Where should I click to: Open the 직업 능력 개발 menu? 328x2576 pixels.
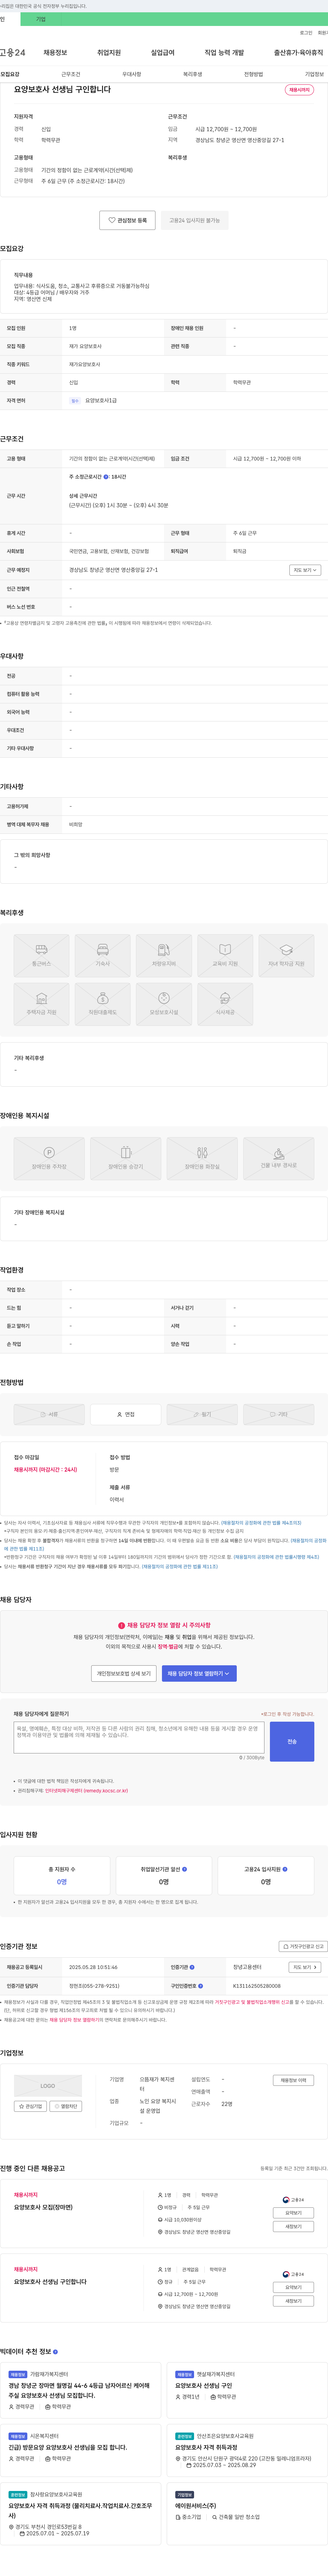pyautogui.click(x=224, y=53)
